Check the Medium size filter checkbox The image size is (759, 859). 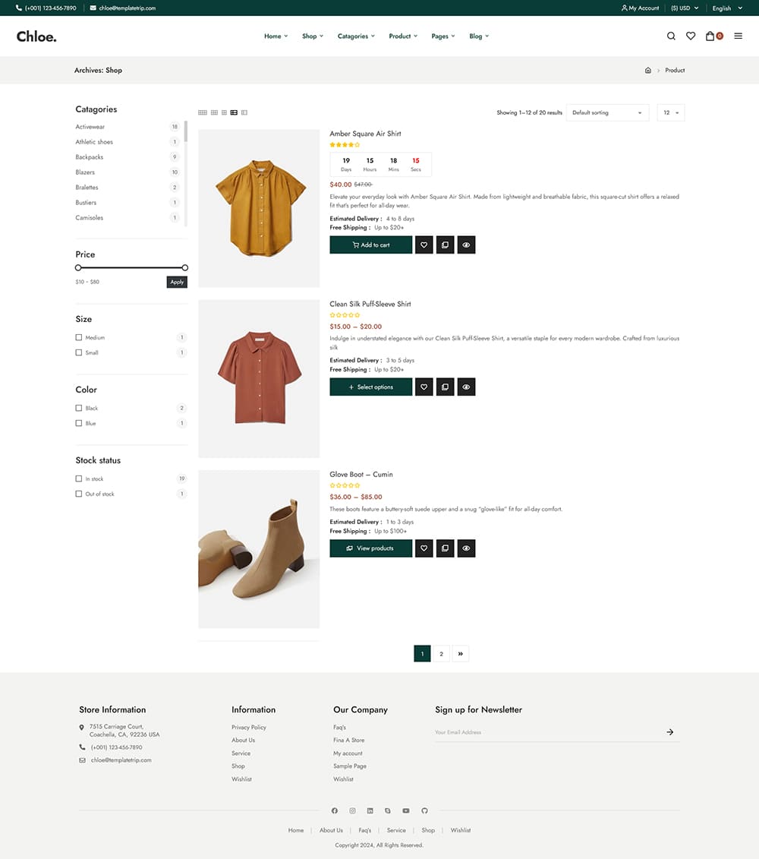[x=79, y=337]
